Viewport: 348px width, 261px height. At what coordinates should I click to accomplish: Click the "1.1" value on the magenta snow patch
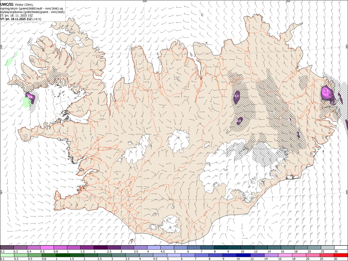(x=326, y=92)
